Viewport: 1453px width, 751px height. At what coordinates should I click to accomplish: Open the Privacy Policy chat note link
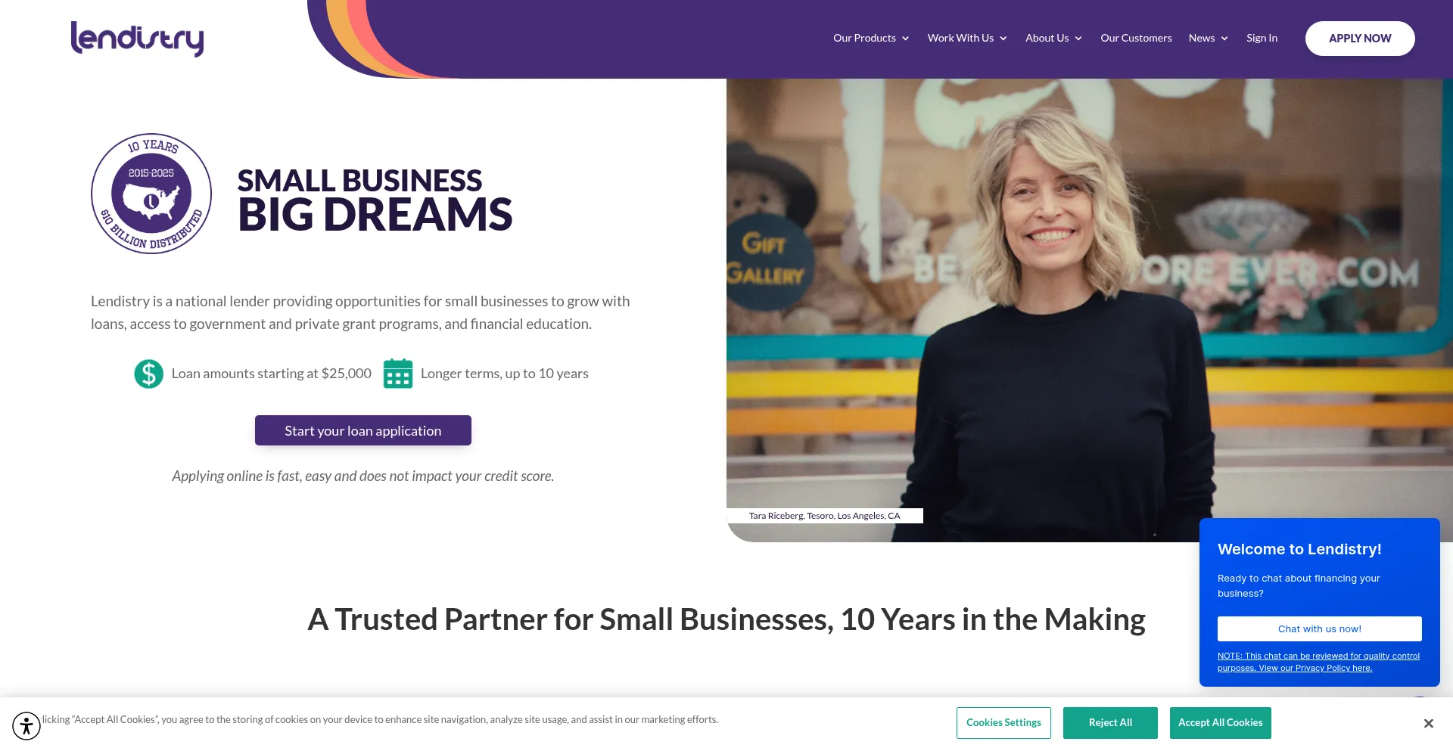1318,662
